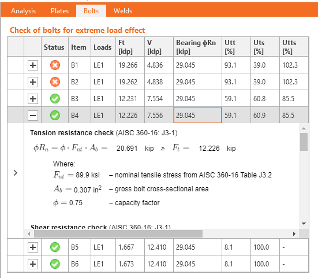Click the vertical scrollbar down arrow in details
Screen dimensions: 318x278
tap(304, 224)
